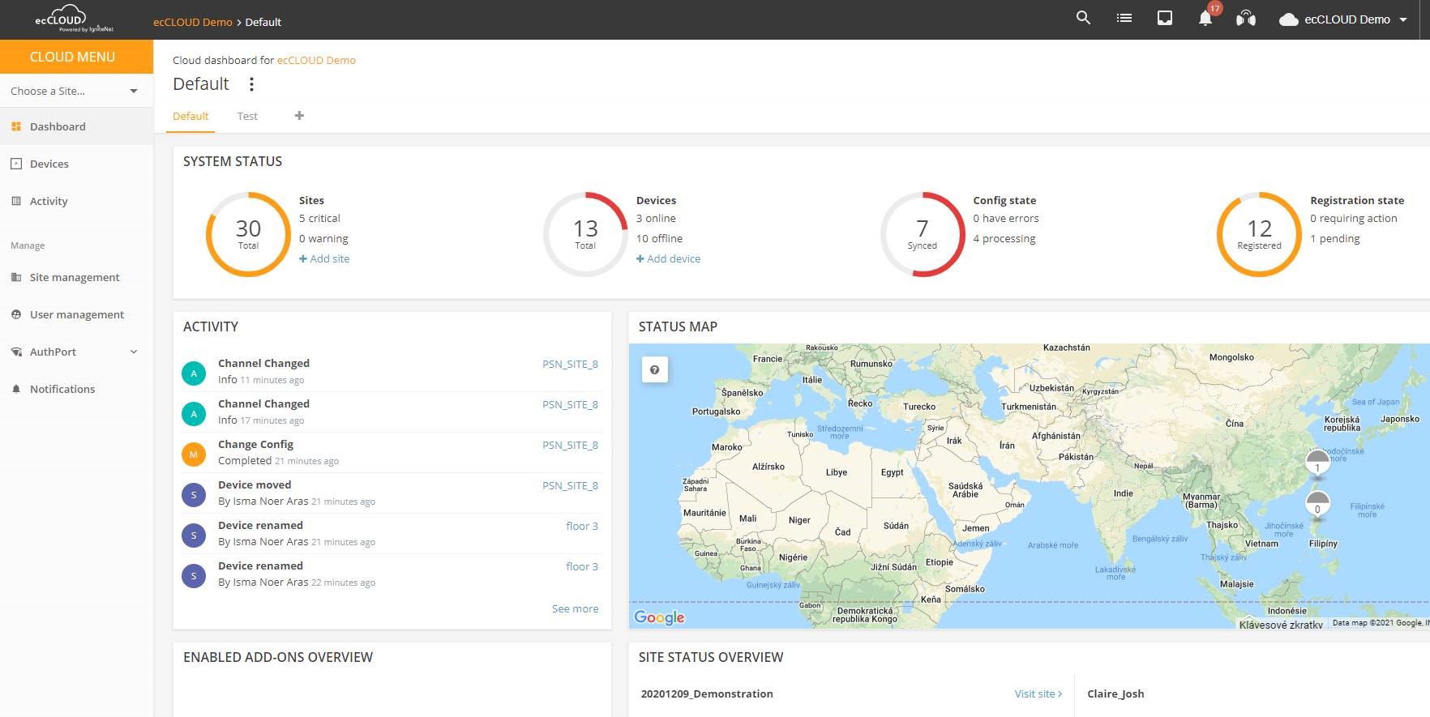1430x717 pixels.
Task: Expand the AuthPort submenu chevron
Action: pyautogui.click(x=134, y=352)
